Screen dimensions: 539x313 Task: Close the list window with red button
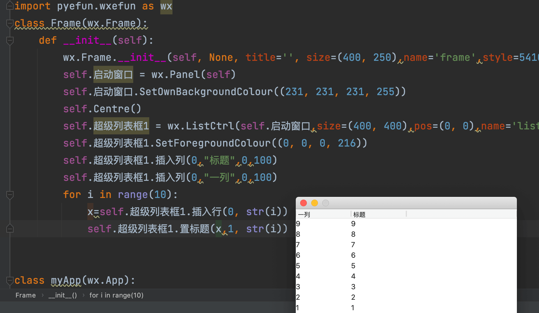click(x=303, y=203)
